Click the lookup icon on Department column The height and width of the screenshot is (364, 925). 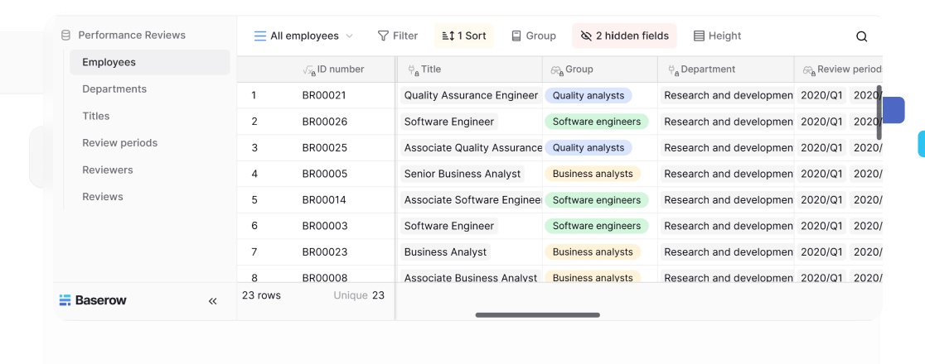click(x=673, y=70)
